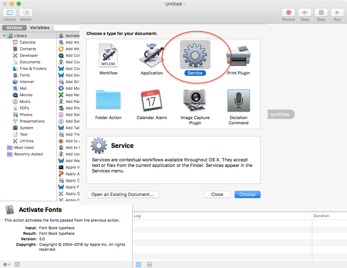
Task: Open the gear action menu at bottom left
Action: pos(7,265)
